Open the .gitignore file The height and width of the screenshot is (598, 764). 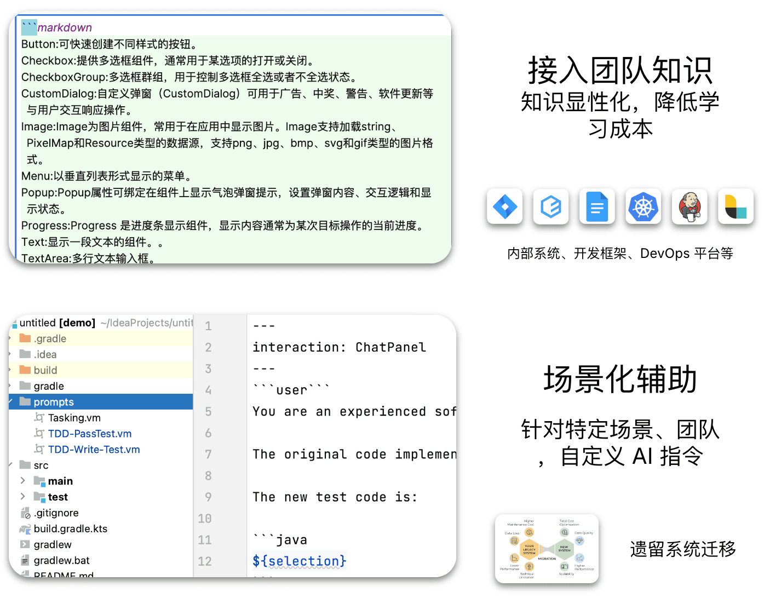point(56,513)
